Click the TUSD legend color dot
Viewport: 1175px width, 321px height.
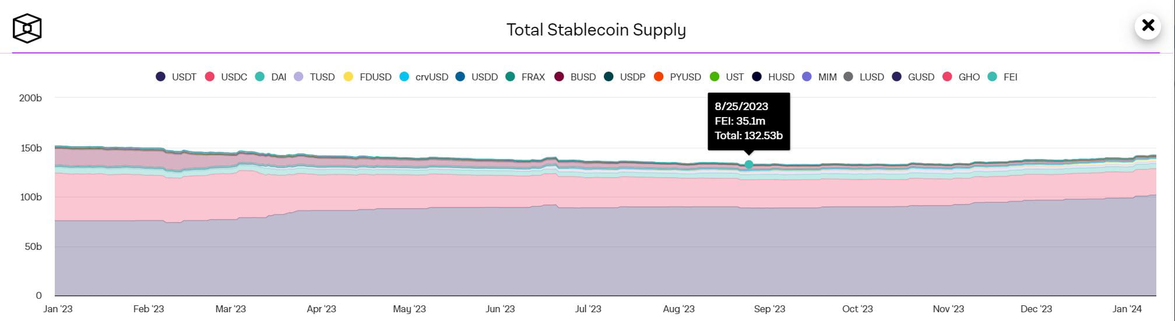[299, 77]
